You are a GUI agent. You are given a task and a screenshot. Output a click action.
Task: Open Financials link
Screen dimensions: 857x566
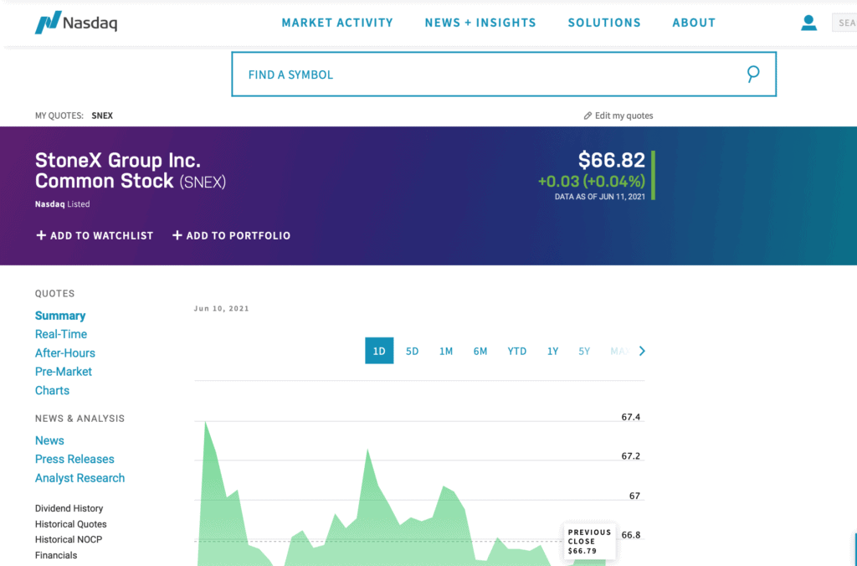tap(56, 555)
